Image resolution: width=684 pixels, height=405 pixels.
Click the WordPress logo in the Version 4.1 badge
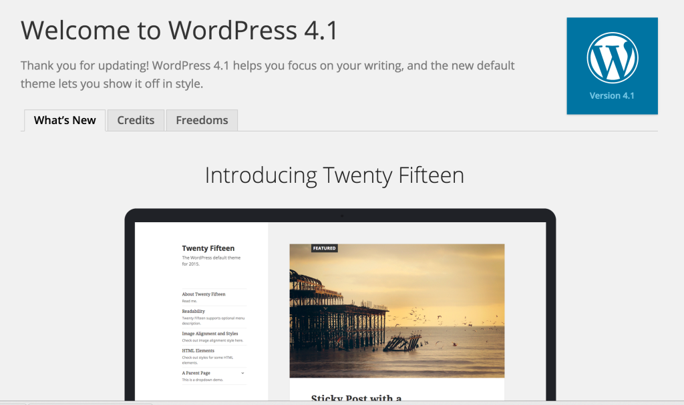tap(613, 58)
